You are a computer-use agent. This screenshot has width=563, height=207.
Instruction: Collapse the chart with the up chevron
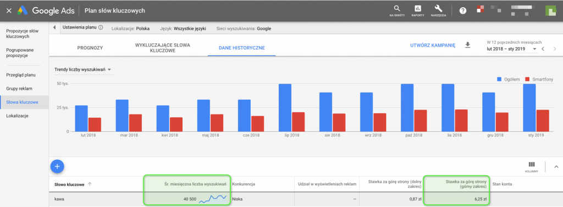pos(556,166)
